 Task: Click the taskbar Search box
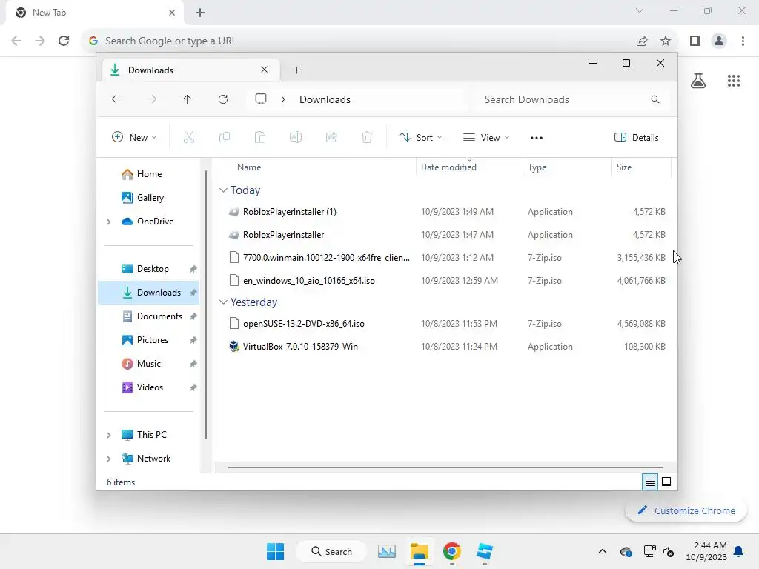click(x=331, y=551)
